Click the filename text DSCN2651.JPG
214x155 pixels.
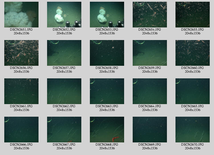[21, 29]
